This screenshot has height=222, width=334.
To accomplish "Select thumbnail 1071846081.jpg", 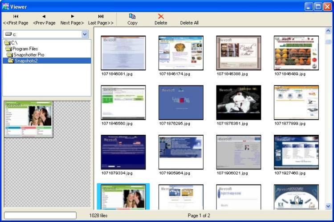I will (123, 53).
